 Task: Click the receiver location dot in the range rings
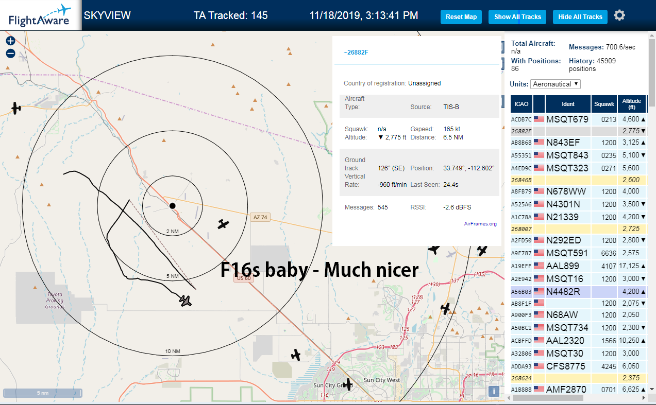pos(173,206)
